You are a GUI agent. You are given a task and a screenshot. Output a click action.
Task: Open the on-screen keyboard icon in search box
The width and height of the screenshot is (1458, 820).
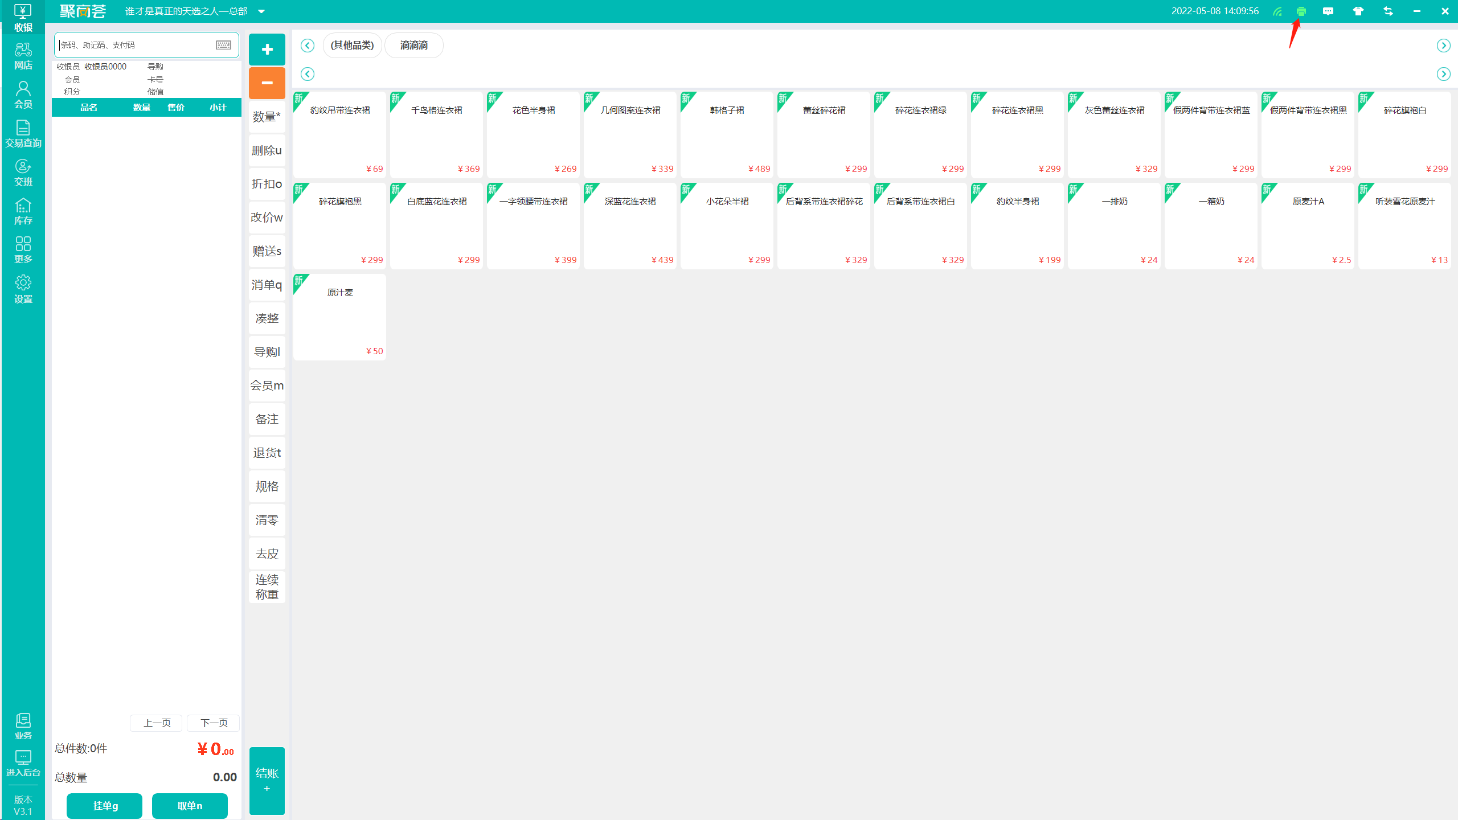pyautogui.click(x=223, y=45)
